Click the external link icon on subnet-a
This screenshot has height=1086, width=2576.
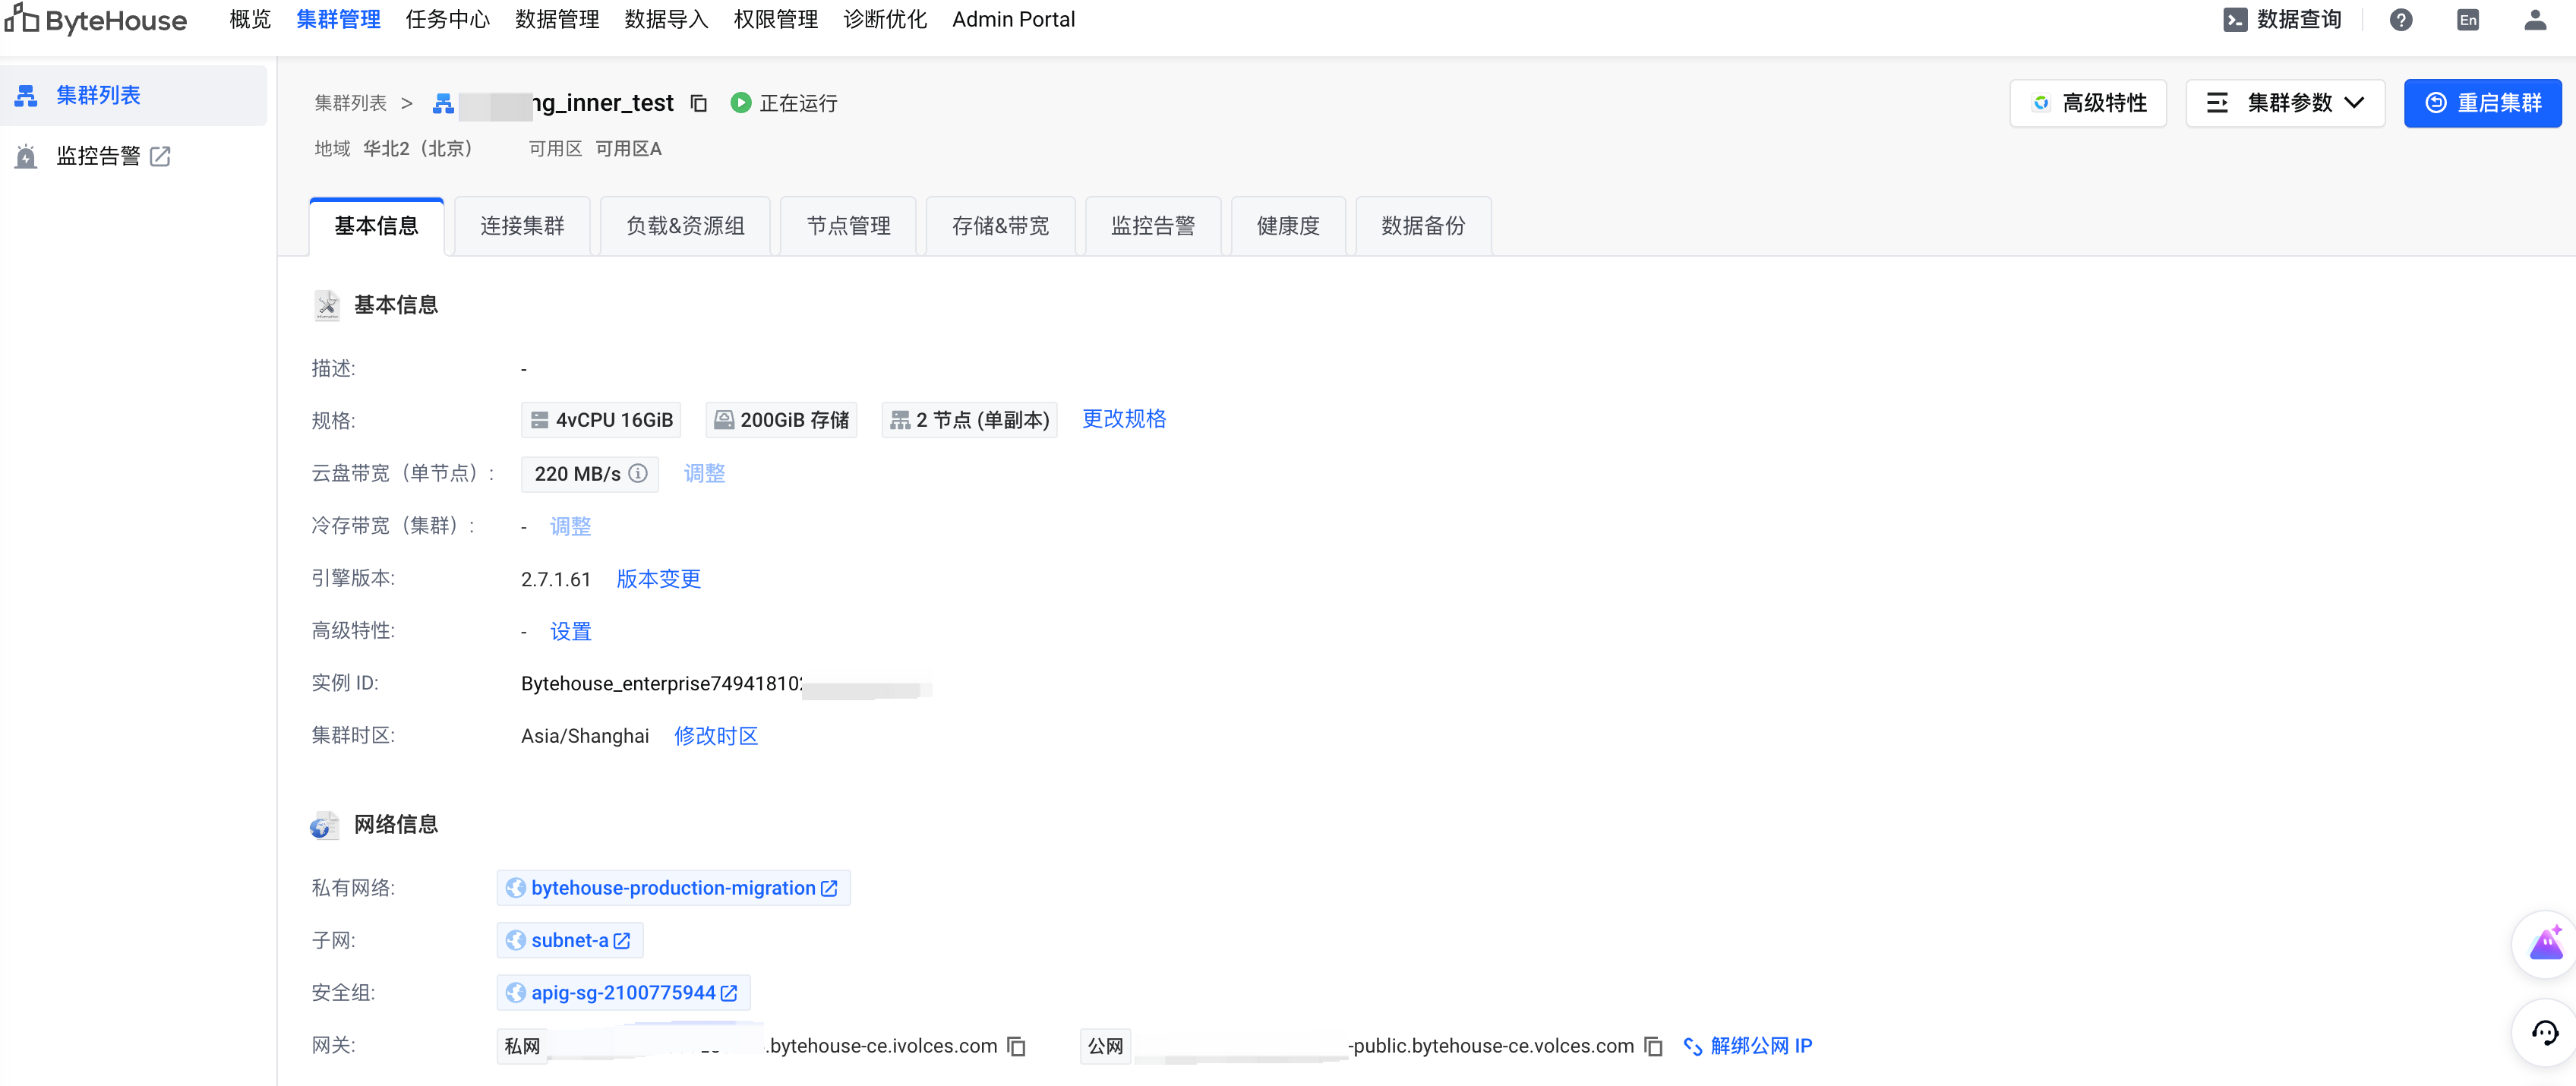[x=621, y=941]
